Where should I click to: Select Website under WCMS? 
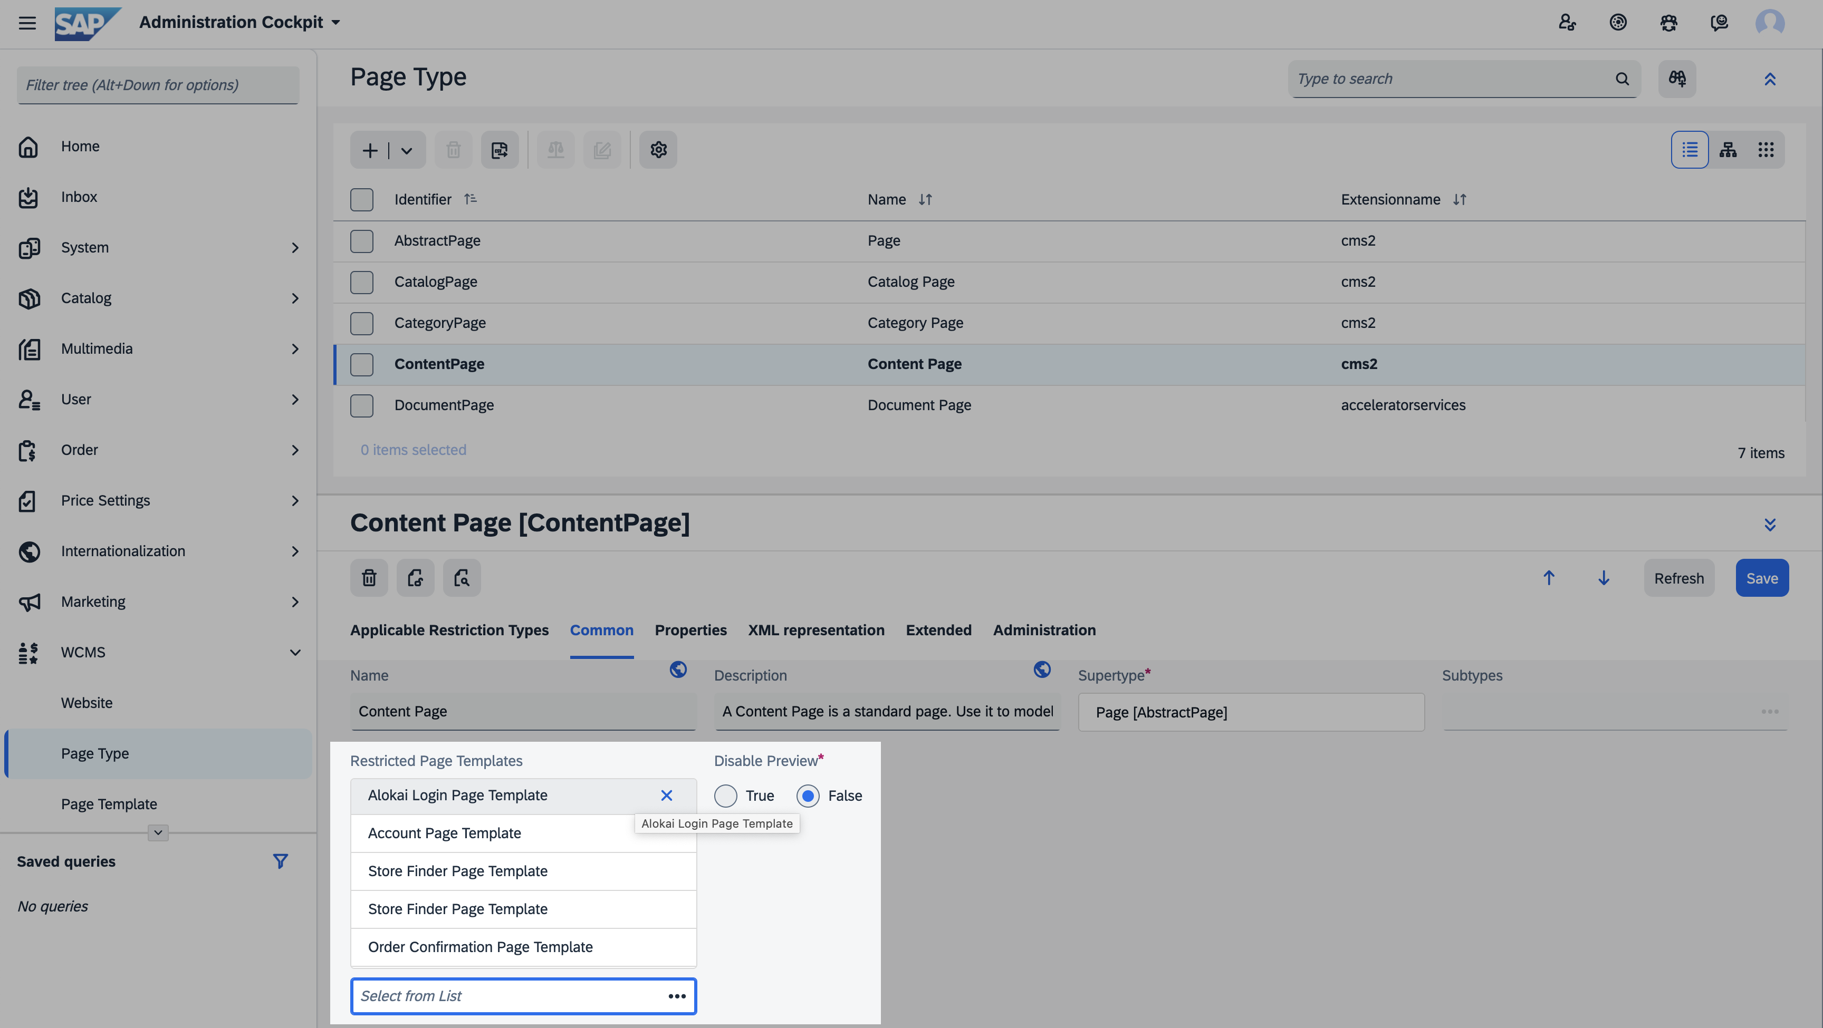(x=87, y=703)
